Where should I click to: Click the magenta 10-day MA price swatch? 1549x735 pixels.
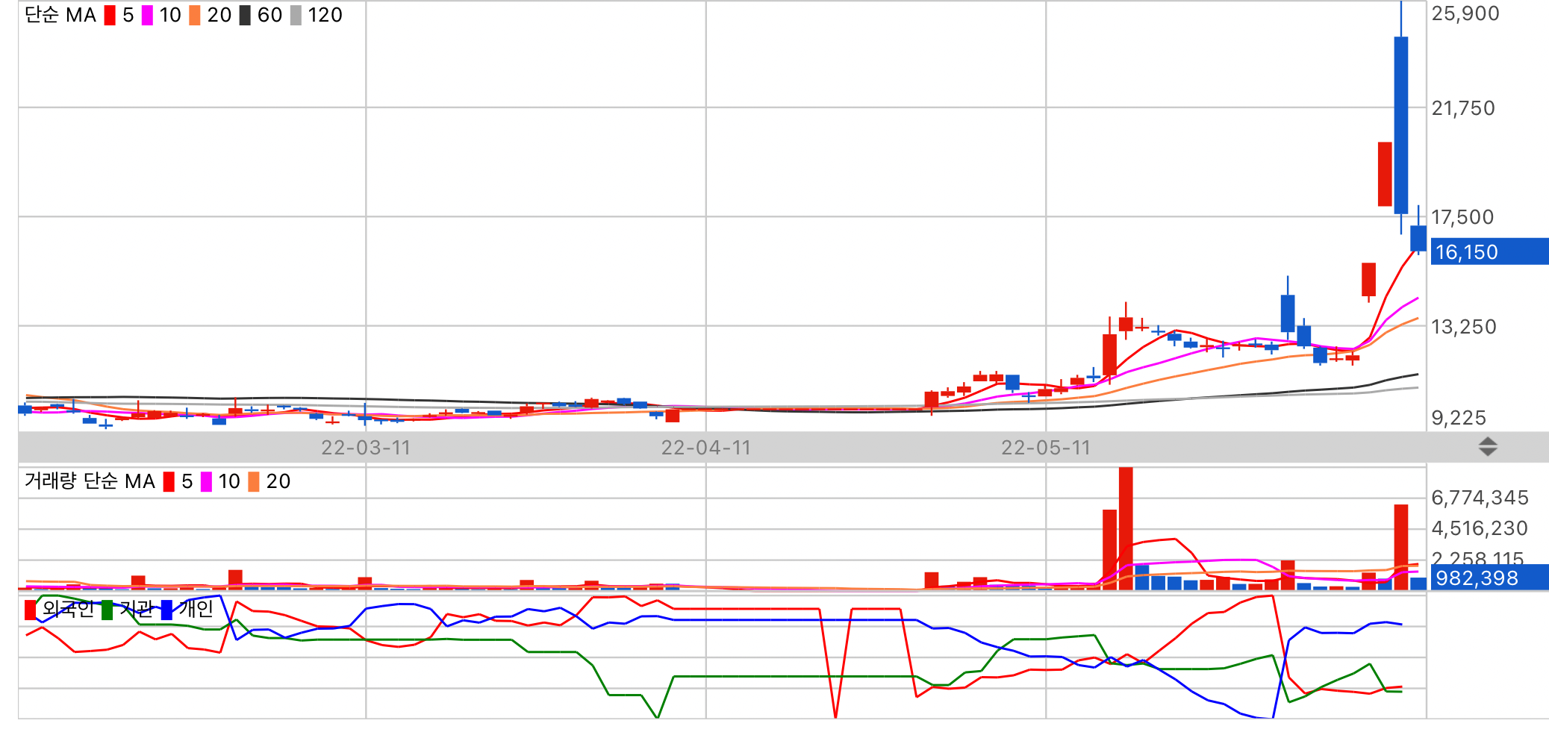click(147, 16)
